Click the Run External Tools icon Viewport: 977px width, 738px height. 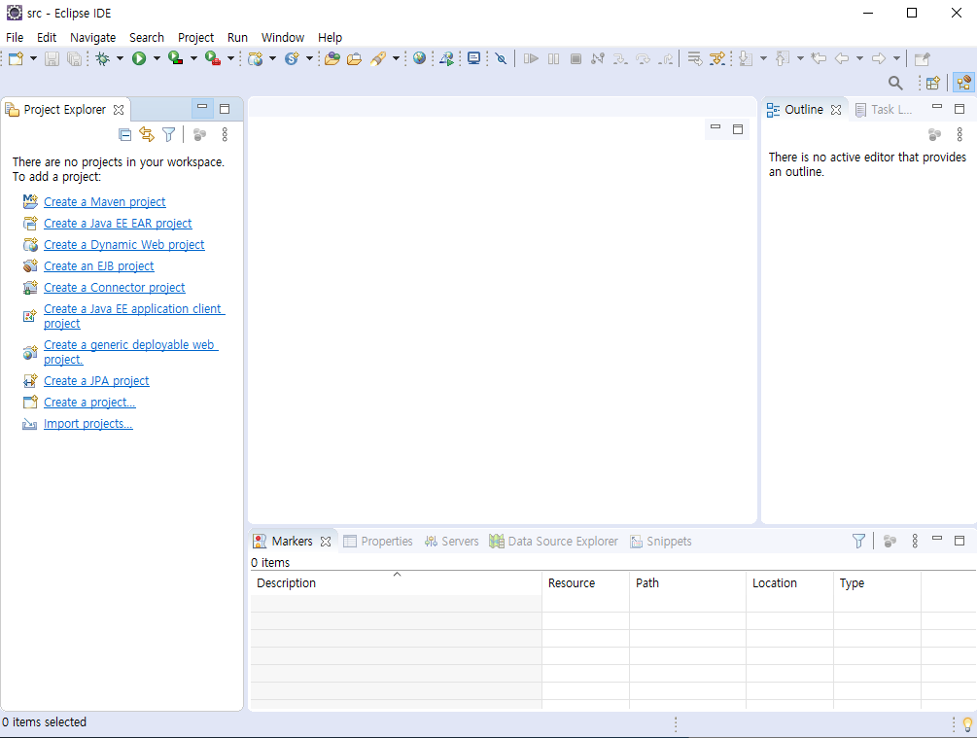click(213, 58)
